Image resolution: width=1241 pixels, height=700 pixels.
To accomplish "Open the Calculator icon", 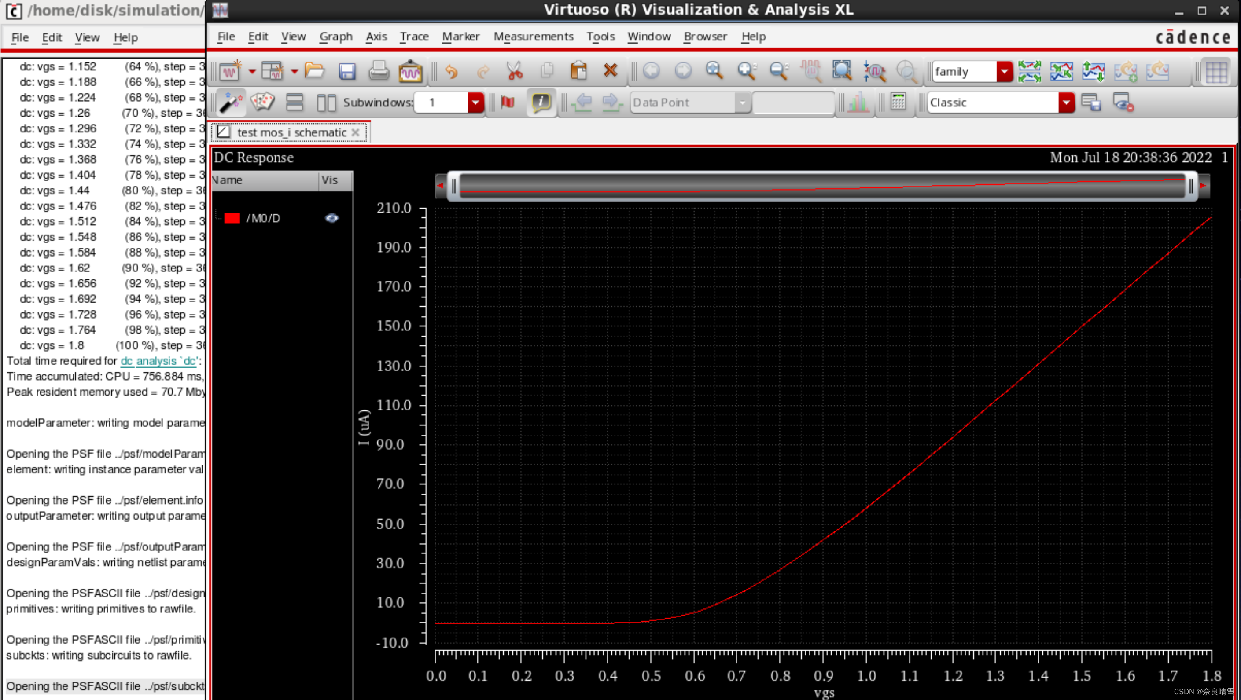I will click(898, 102).
